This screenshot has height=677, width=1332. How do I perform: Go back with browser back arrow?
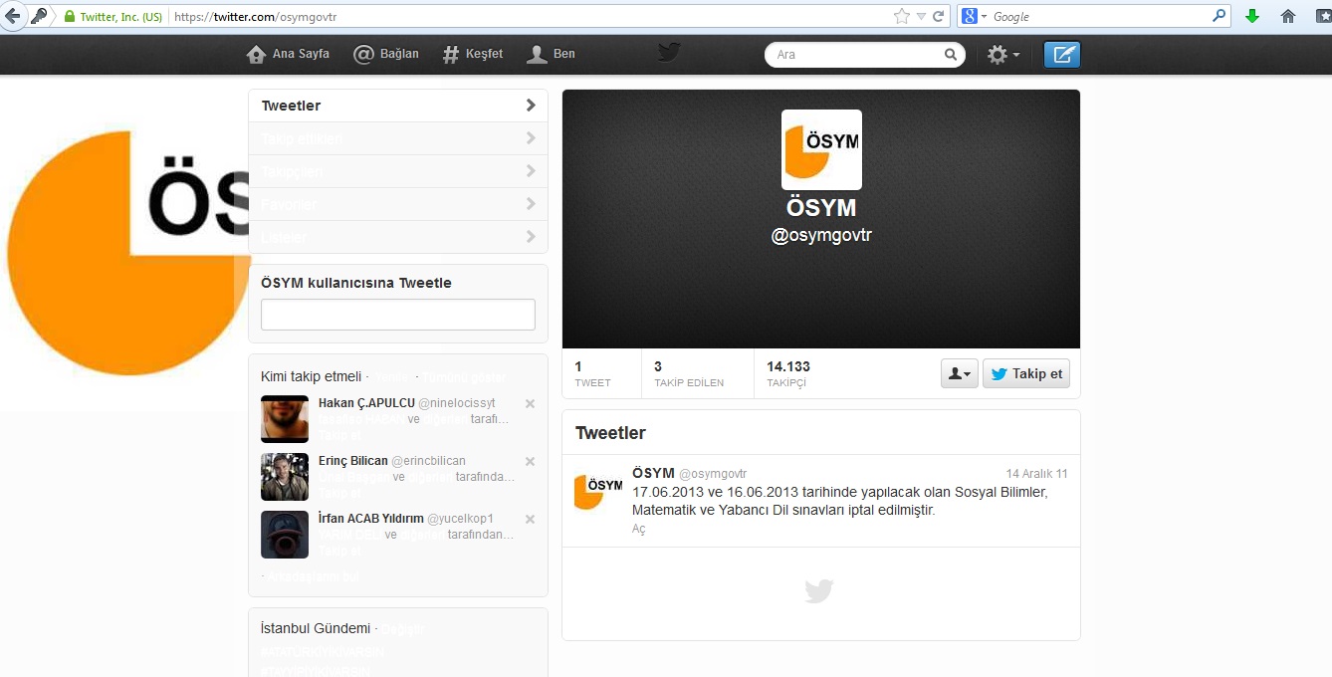(13, 16)
